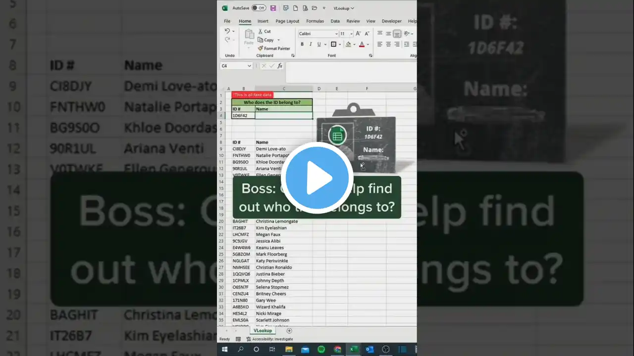Click inside the formula bar input
The image size is (634, 356).
351,72
